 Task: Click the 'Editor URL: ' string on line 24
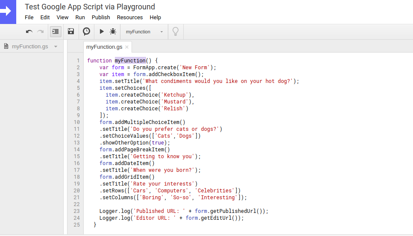[155, 218]
